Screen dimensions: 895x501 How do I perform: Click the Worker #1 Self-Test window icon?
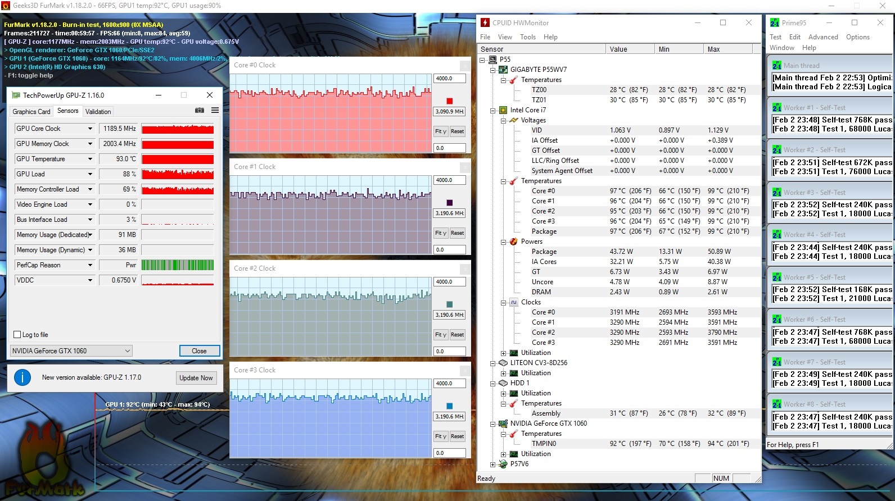[x=777, y=107]
